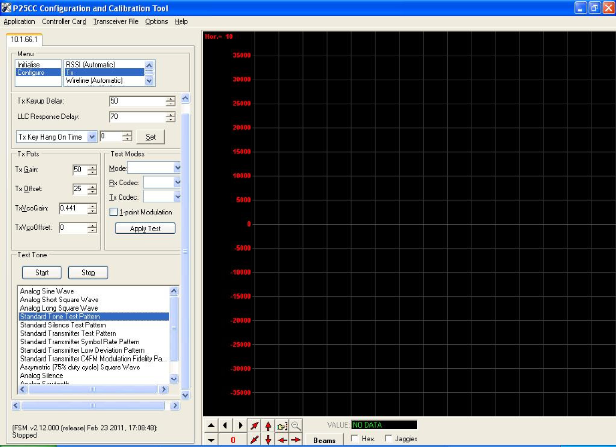This screenshot has height=447, width=616.
Task: Select Analog Long Square Wave test tone
Action: tap(94, 308)
